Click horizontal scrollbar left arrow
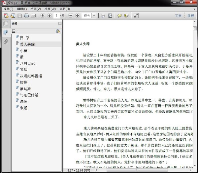 tap(96, 170)
